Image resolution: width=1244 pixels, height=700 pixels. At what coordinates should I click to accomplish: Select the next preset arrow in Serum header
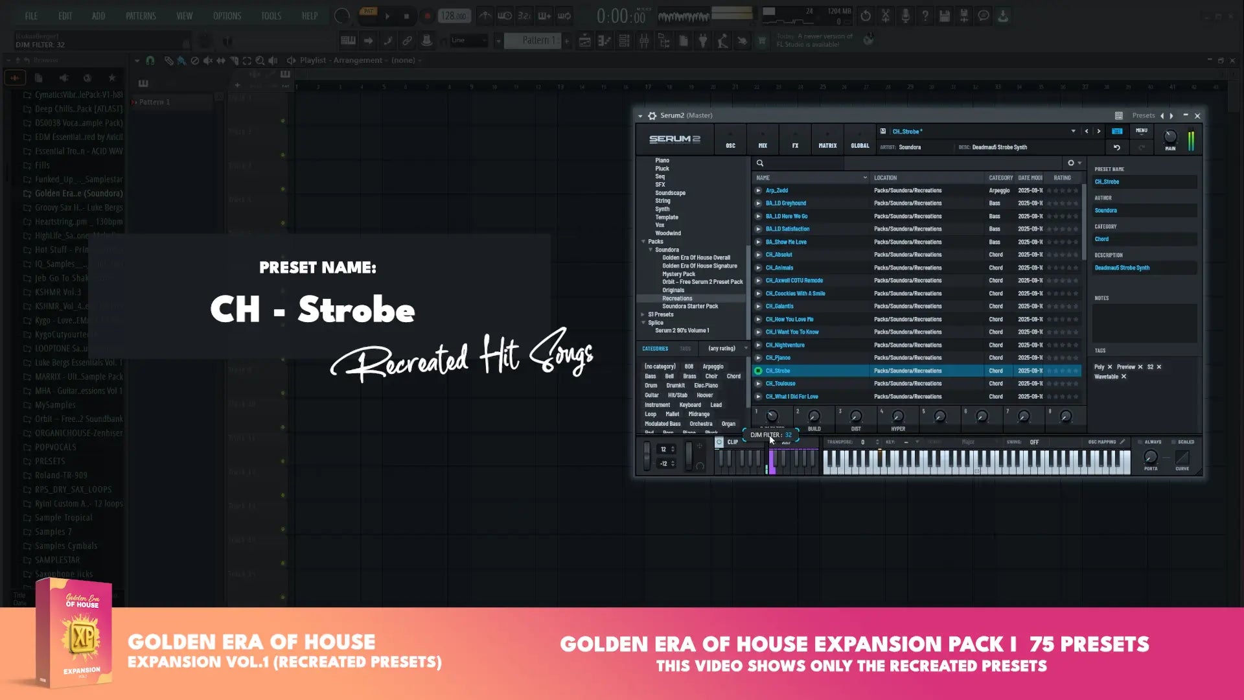coord(1099,131)
